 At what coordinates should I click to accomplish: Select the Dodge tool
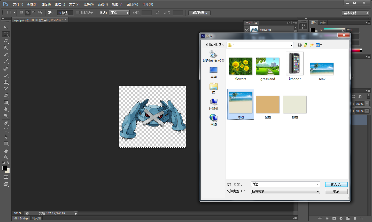[x=6, y=116]
